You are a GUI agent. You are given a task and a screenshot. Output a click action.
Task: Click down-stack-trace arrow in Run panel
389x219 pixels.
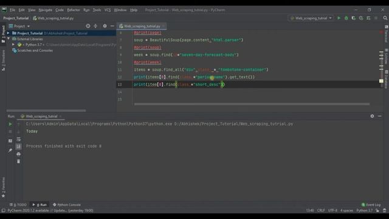[18, 131]
